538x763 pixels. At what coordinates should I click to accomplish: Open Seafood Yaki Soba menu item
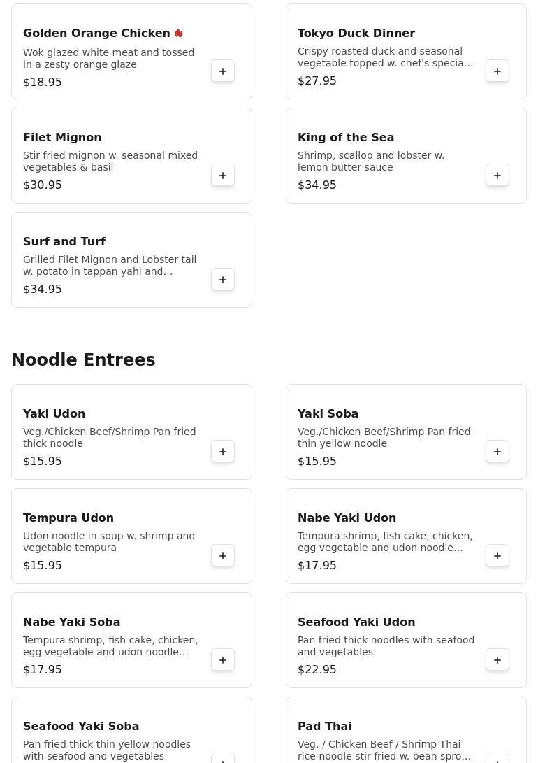point(81,727)
